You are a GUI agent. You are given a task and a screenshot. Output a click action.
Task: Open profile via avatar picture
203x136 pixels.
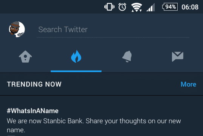(17, 29)
